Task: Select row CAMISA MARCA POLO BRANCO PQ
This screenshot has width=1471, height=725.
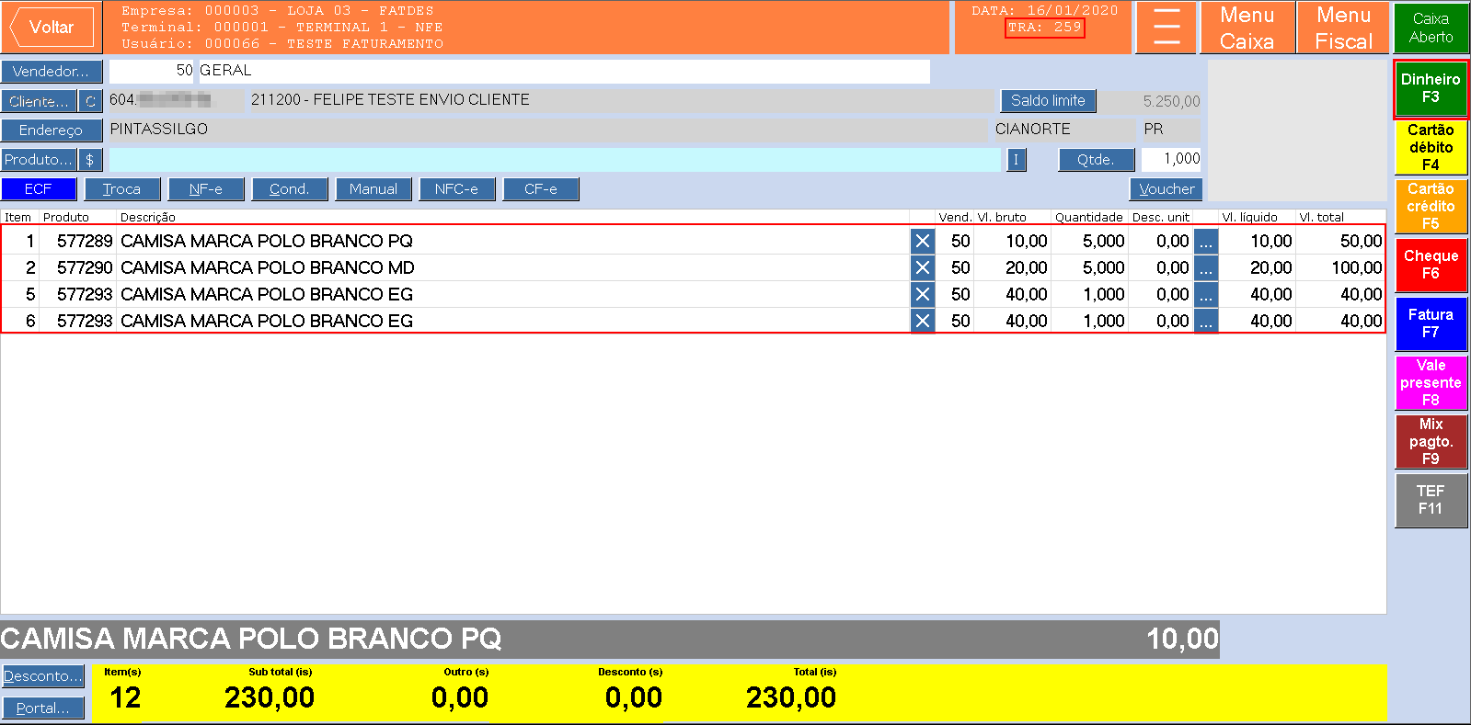Action: [x=693, y=242]
